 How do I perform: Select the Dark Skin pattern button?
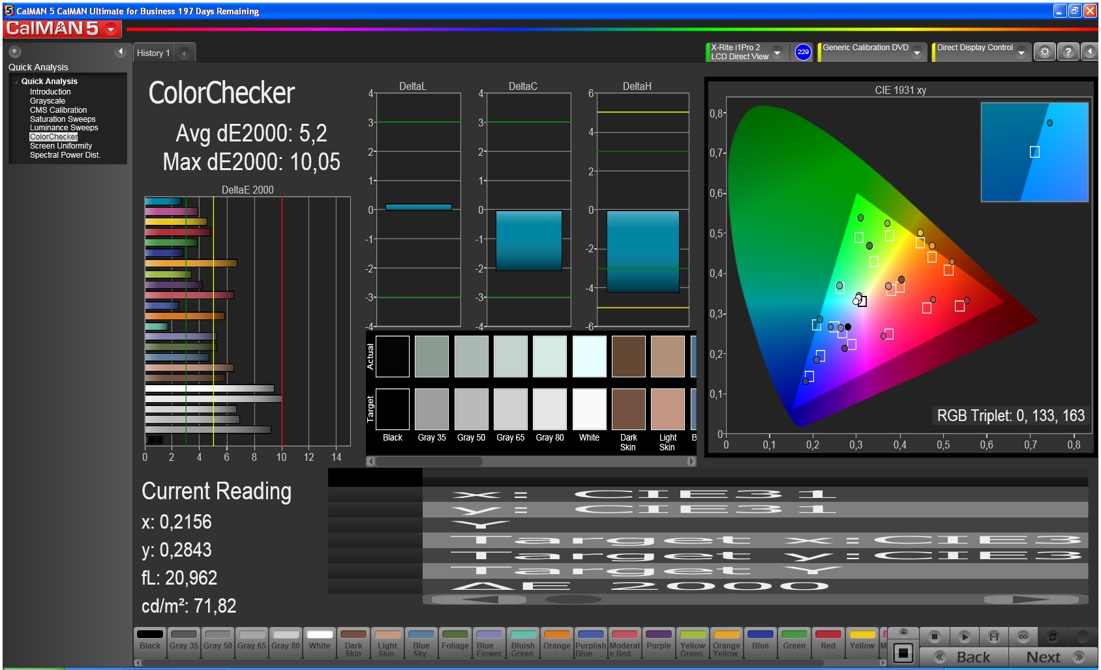point(354,642)
